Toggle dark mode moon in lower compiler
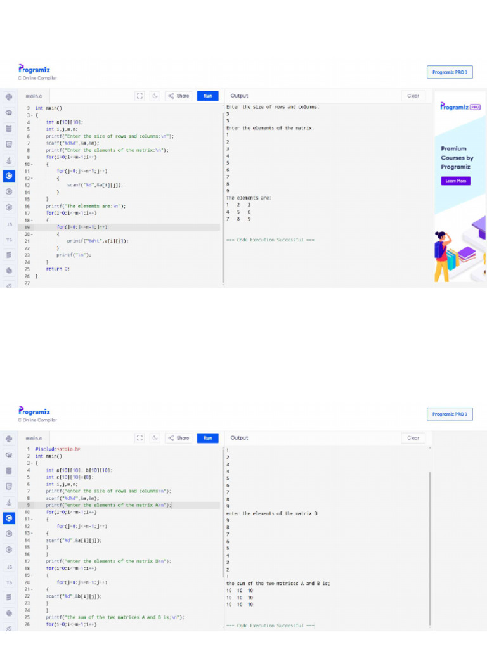This screenshot has width=487, height=649. click(155, 438)
